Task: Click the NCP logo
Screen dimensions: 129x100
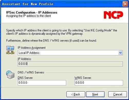Action: pyautogui.click(x=113, y=15)
